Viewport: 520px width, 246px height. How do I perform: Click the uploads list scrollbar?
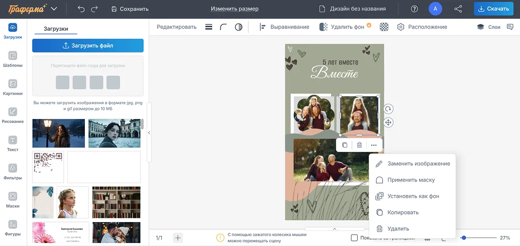142,124
